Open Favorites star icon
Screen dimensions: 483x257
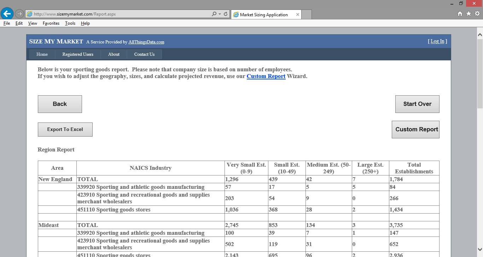[x=469, y=14]
